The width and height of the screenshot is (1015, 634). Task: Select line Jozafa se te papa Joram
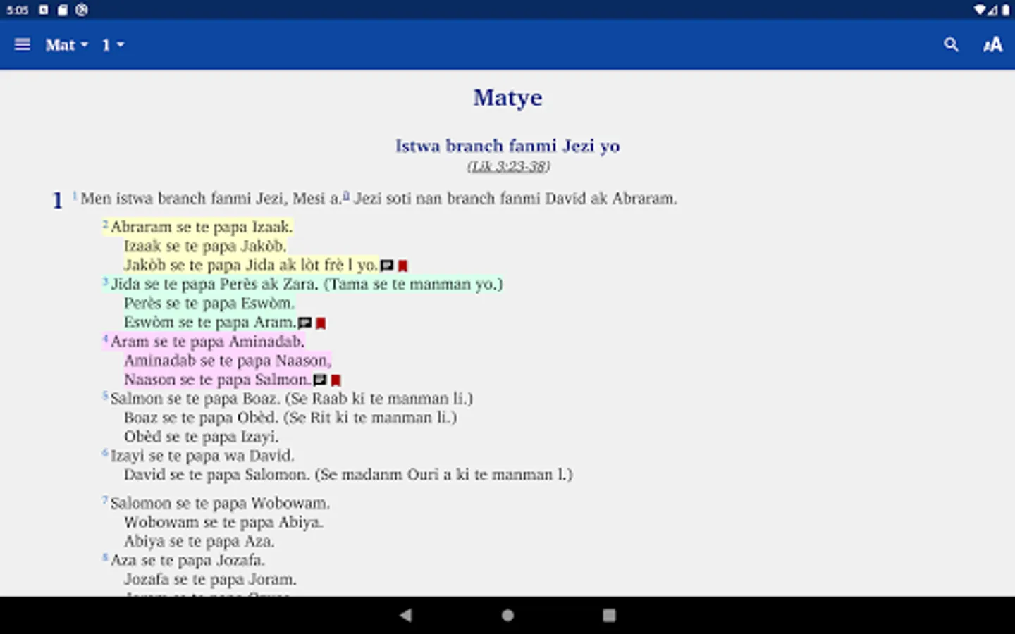(210, 579)
